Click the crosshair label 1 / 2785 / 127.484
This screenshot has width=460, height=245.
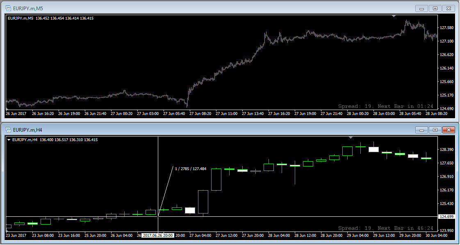(x=190, y=169)
